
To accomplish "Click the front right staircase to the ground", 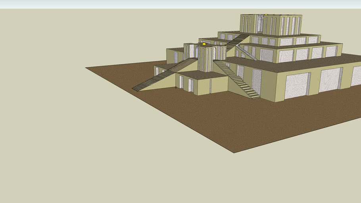I will click(x=238, y=79).
